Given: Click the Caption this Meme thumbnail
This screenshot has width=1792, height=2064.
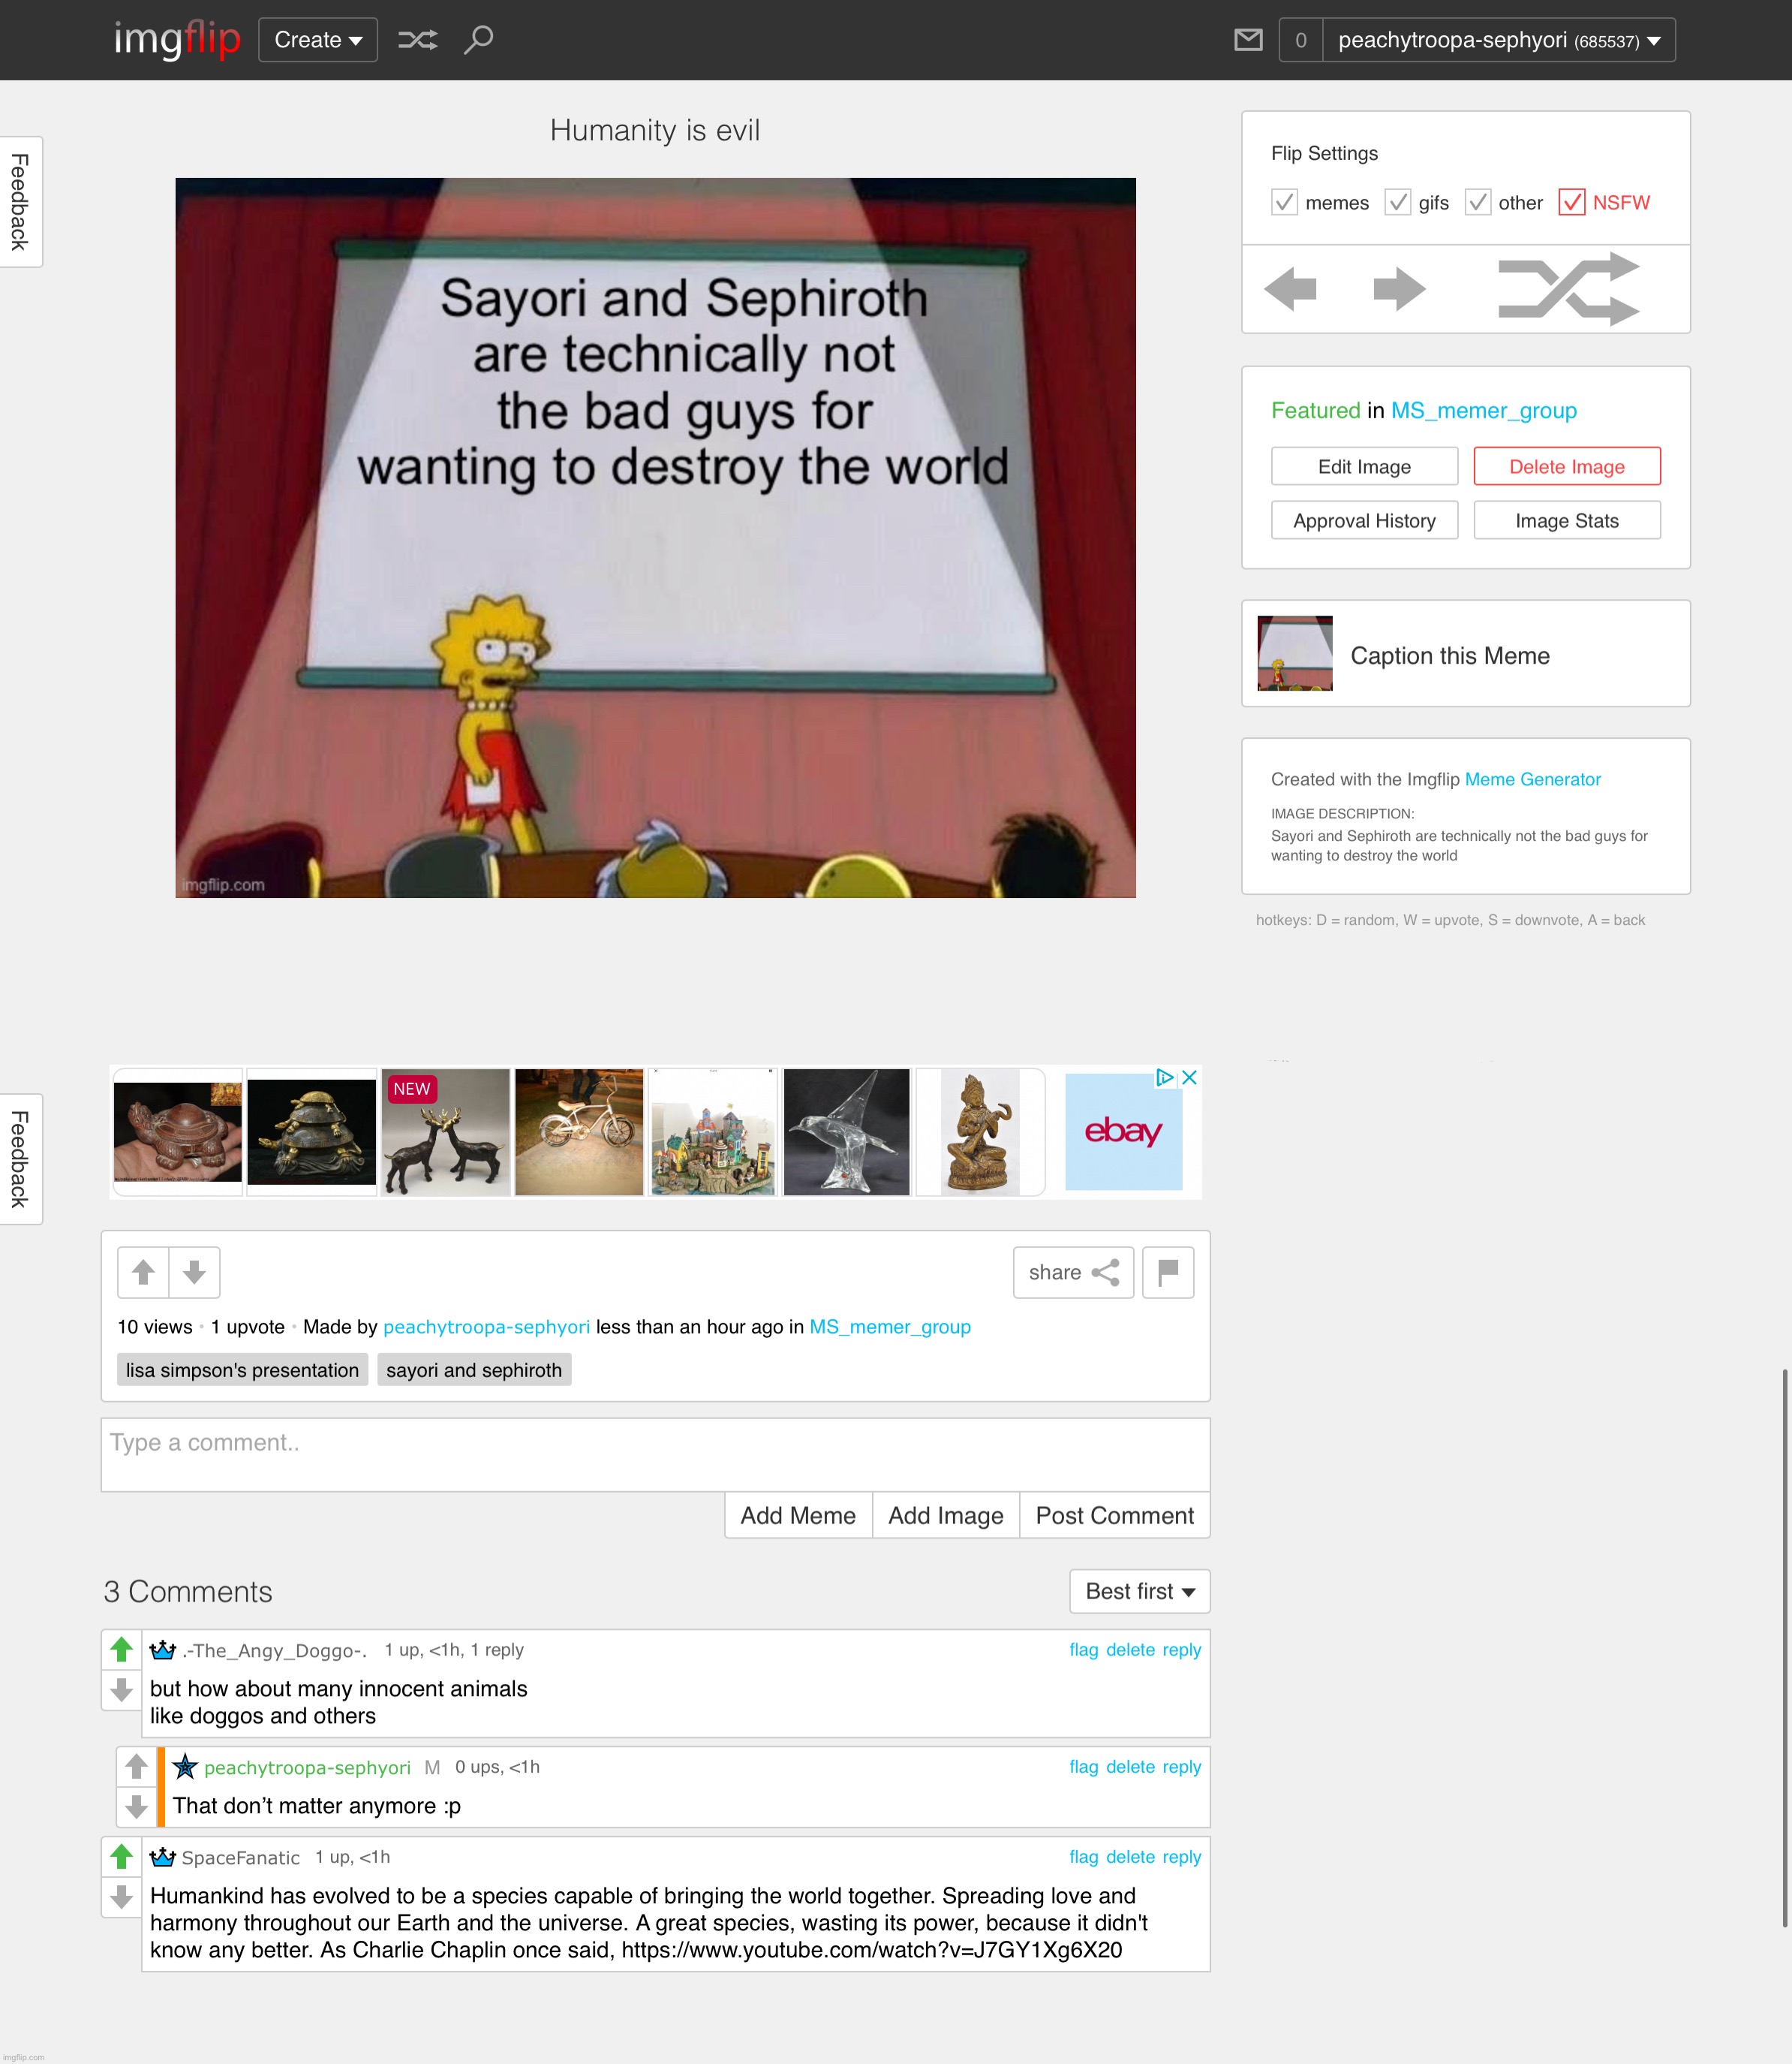Looking at the screenshot, I should 1295,653.
